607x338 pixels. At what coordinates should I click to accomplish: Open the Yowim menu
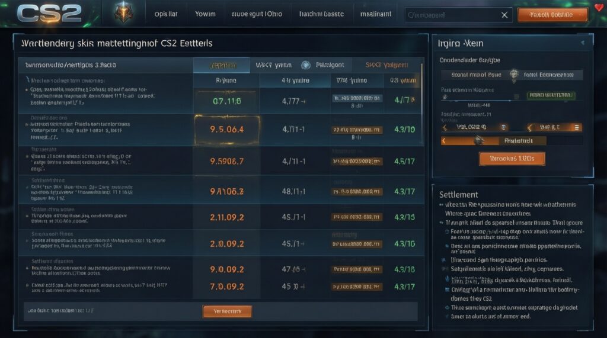205,14
